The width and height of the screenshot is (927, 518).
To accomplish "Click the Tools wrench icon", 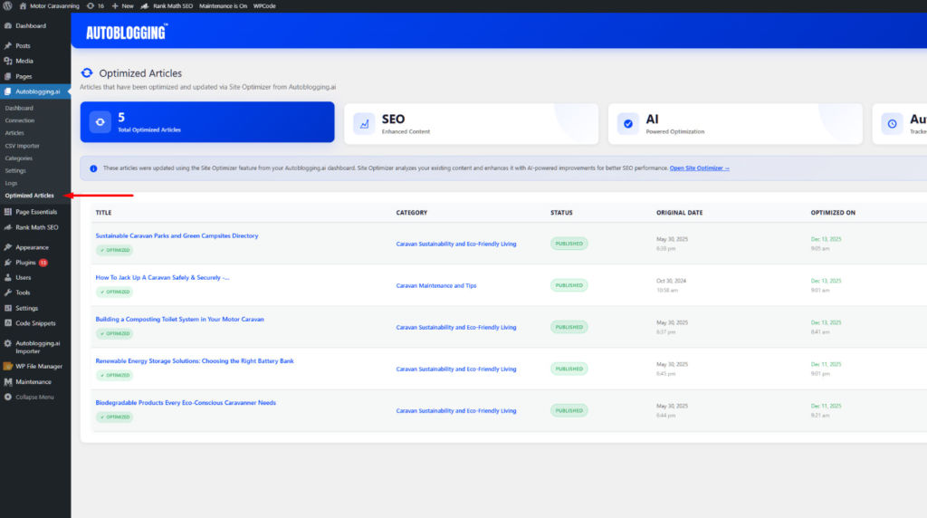I will [8, 293].
